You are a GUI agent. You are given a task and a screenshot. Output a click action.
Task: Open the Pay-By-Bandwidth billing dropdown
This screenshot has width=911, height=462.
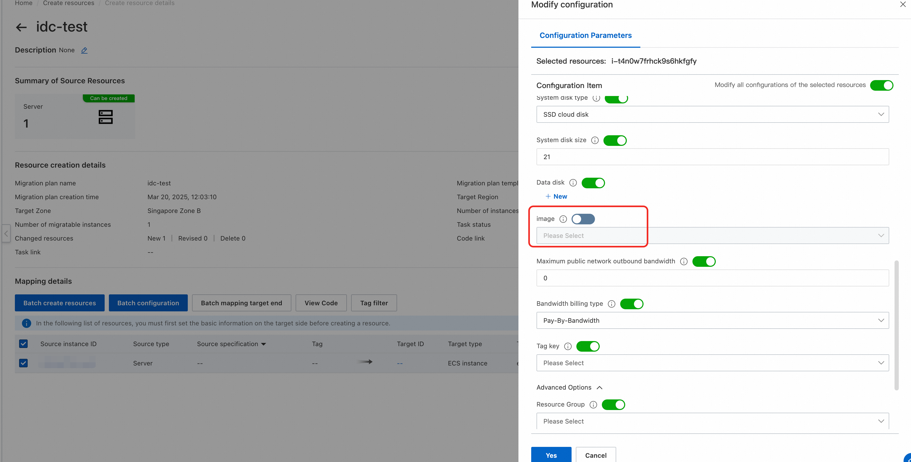tap(712, 321)
